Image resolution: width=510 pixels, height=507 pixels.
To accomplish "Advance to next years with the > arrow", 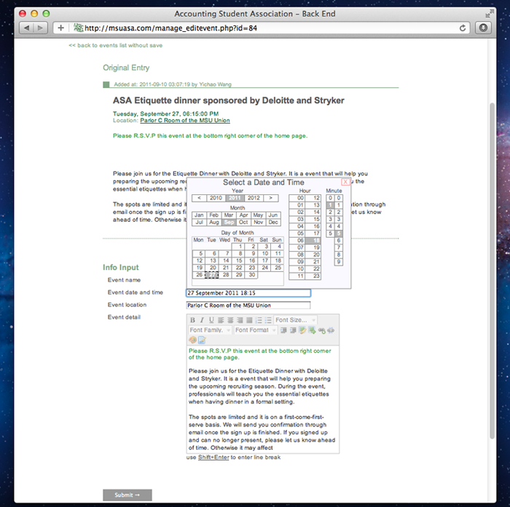I will tap(271, 198).
